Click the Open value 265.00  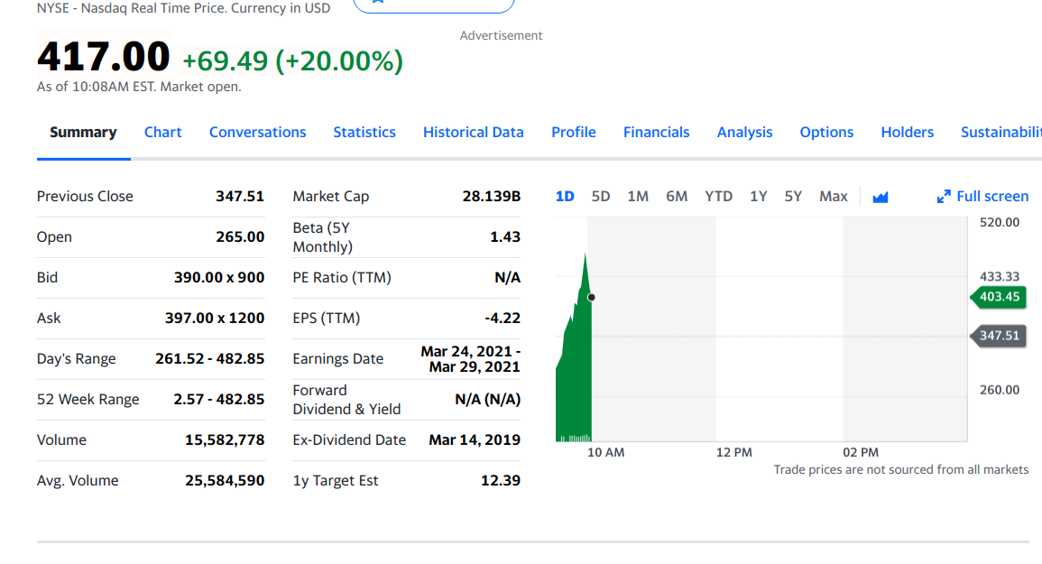pyautogui.click(x=240, y=236)
